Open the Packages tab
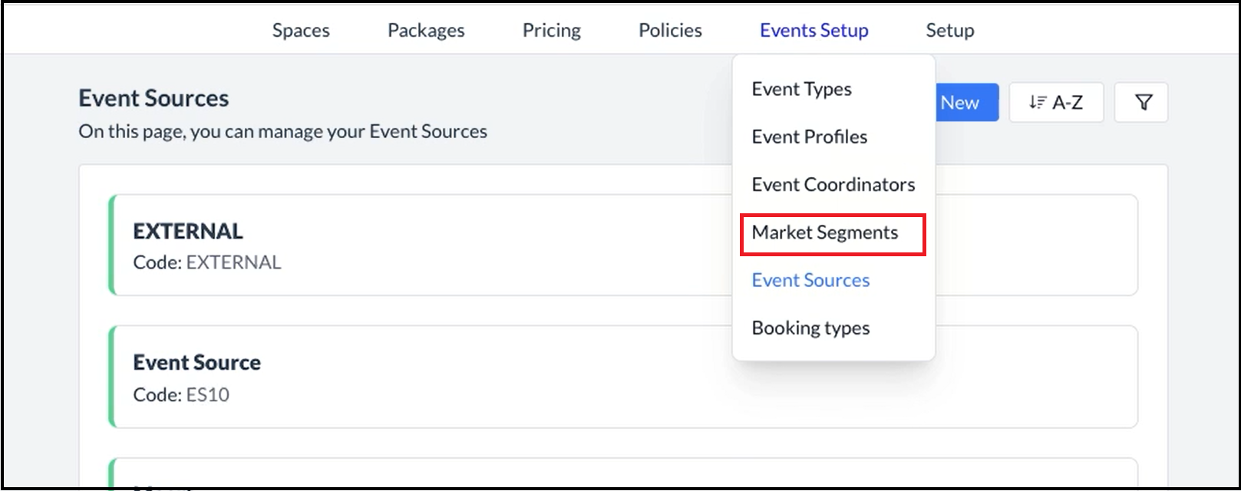Image resolution: width=1241 pixels, height=491 pixels. [x=426, y=30]
